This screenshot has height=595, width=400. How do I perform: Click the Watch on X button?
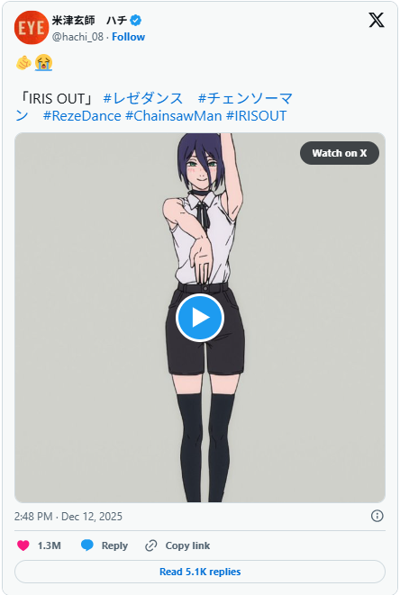tap(340, 153)
